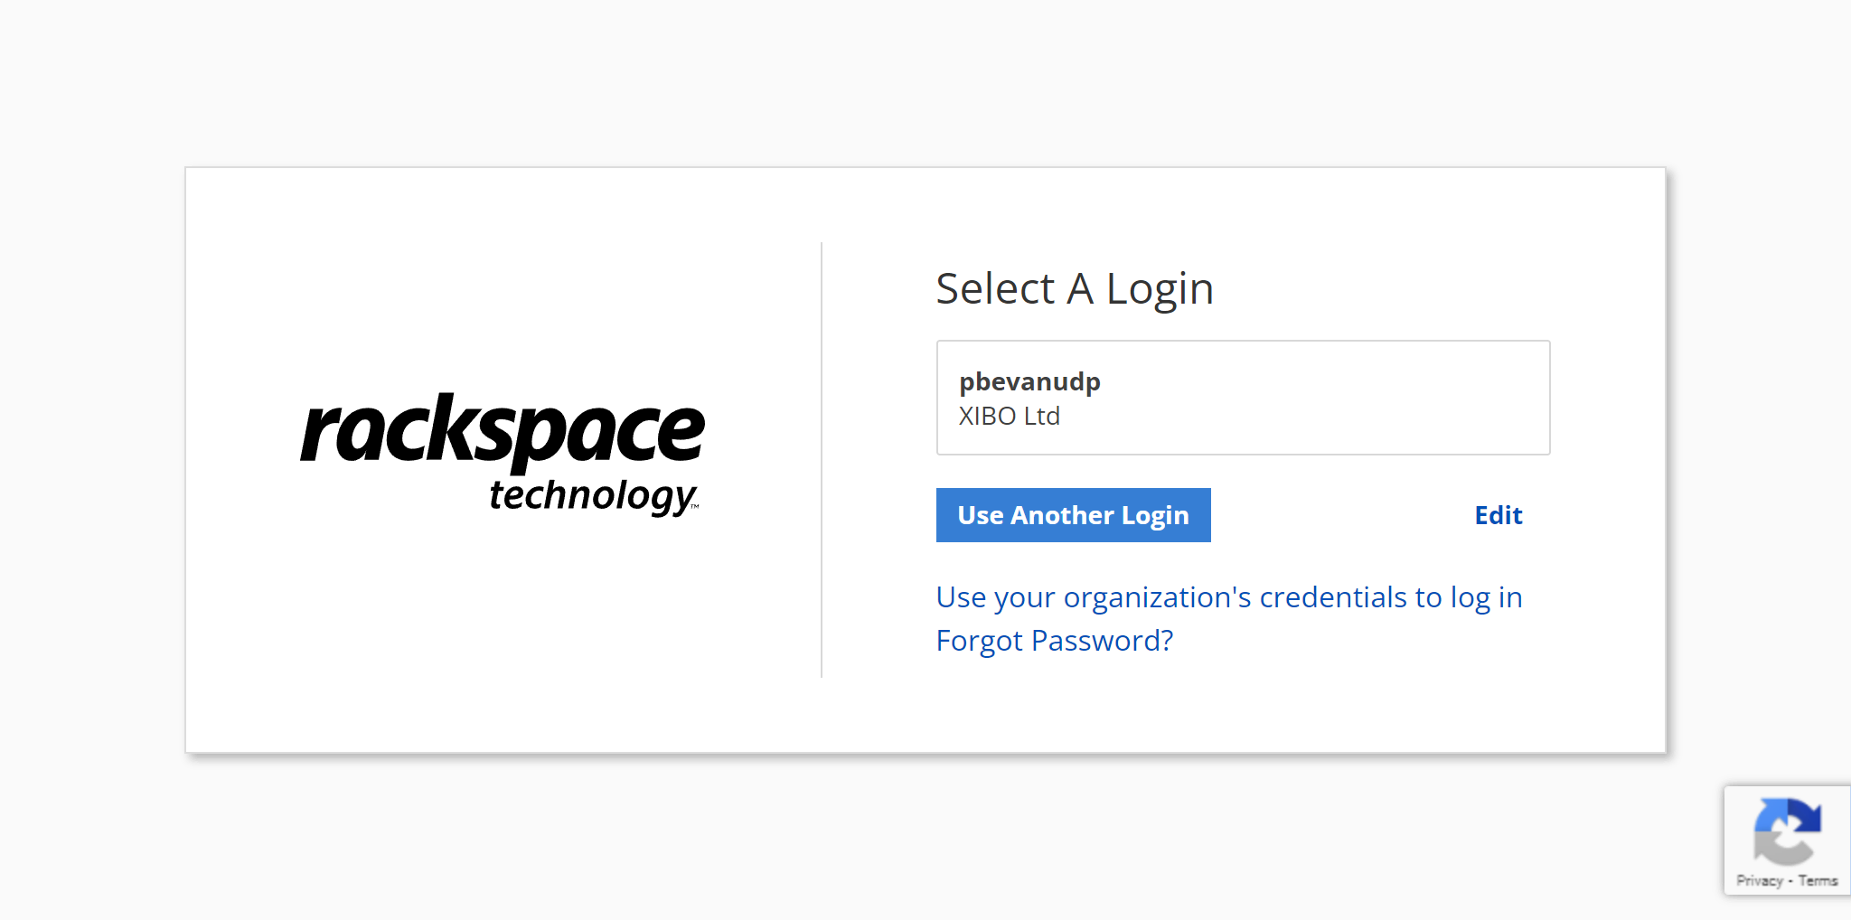Click the XIBO Ltd organization name
Viewport: 1851px width, 920px height.
click(1008, 416)
